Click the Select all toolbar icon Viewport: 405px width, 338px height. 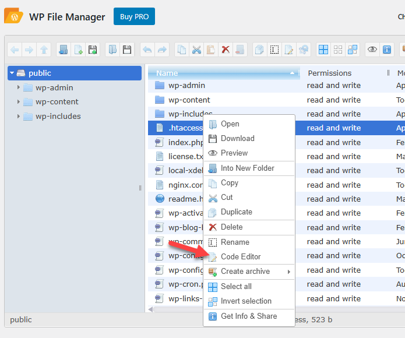[323, 50]
